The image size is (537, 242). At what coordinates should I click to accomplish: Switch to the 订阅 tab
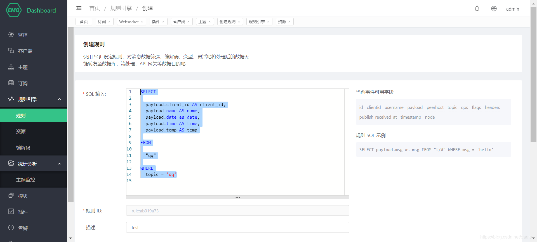(x=102, y=22)
